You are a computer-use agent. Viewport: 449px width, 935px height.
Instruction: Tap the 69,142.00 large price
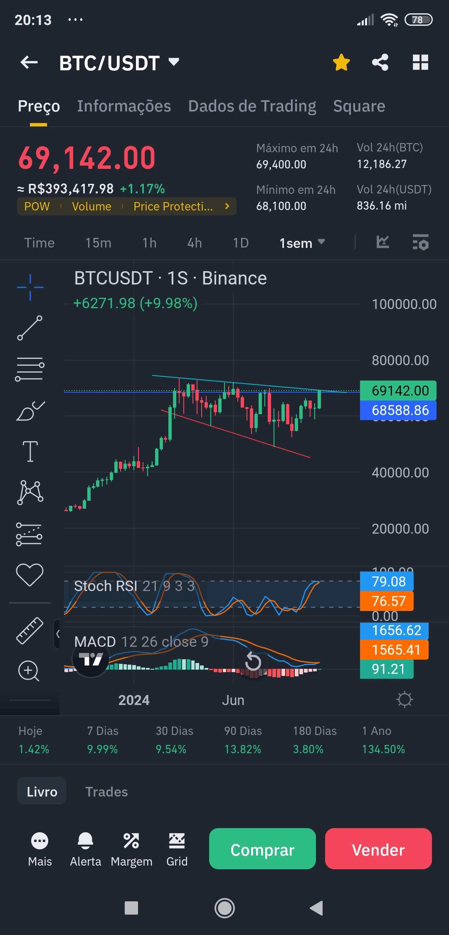[87, 158]
